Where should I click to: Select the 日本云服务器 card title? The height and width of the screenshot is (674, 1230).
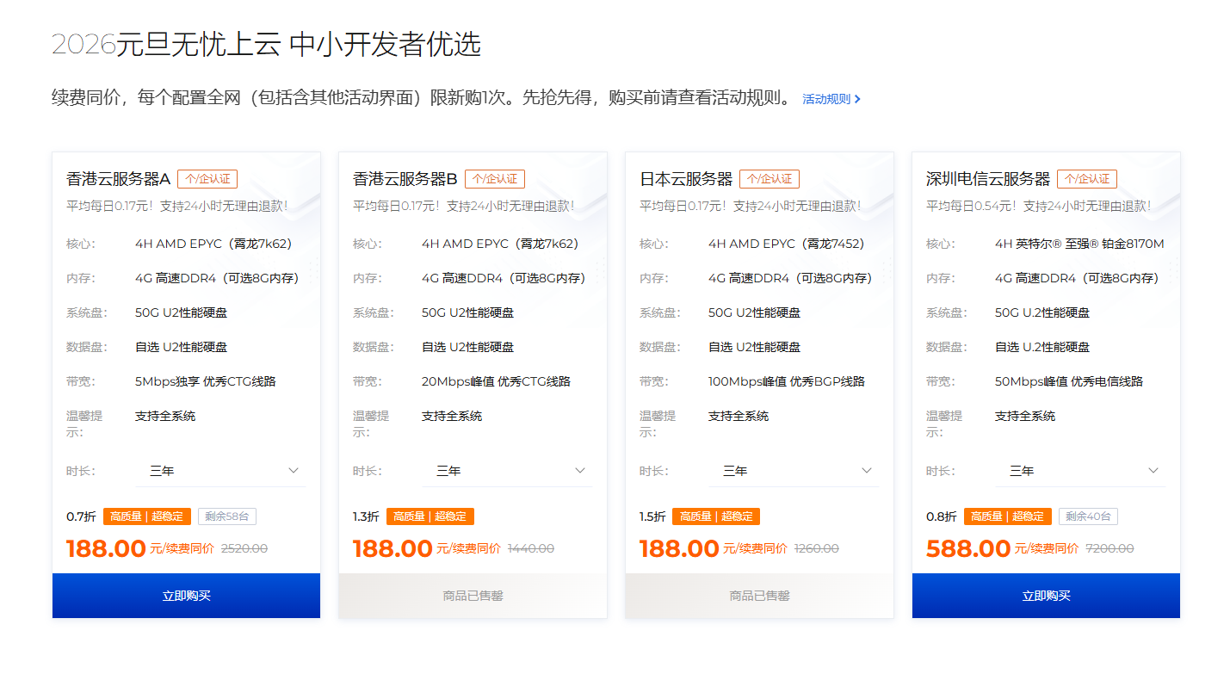point(686,179)
